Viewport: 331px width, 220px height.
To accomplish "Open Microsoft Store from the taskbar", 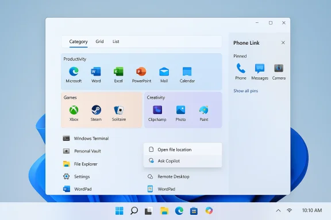I will [194, 211].
